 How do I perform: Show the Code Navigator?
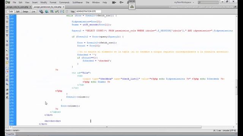click(7, 22)
